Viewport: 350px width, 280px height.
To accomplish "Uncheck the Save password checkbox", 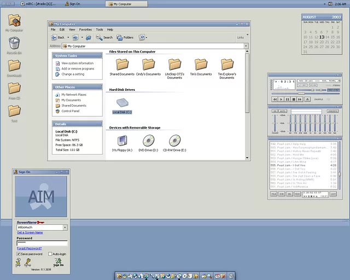I will pyautogui.click(x=19, y=254).
